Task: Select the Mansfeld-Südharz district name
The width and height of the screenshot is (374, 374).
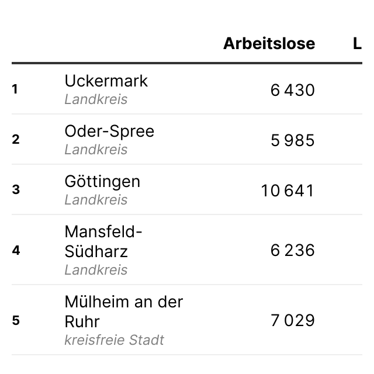Action: pos(103,241)
